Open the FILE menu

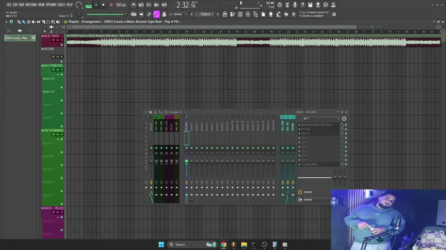pos(9,5)
